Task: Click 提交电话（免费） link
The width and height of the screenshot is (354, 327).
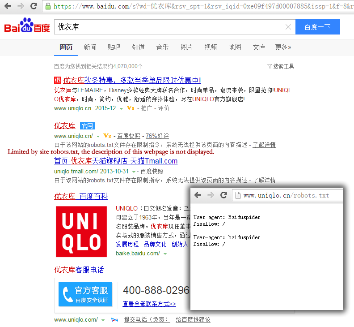Action: 147,320
